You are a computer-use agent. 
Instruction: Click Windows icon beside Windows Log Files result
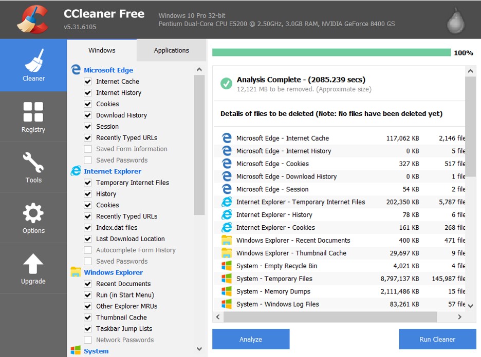coord(227,304)
